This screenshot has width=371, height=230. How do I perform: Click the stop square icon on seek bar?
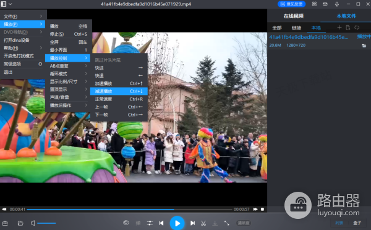262,209
